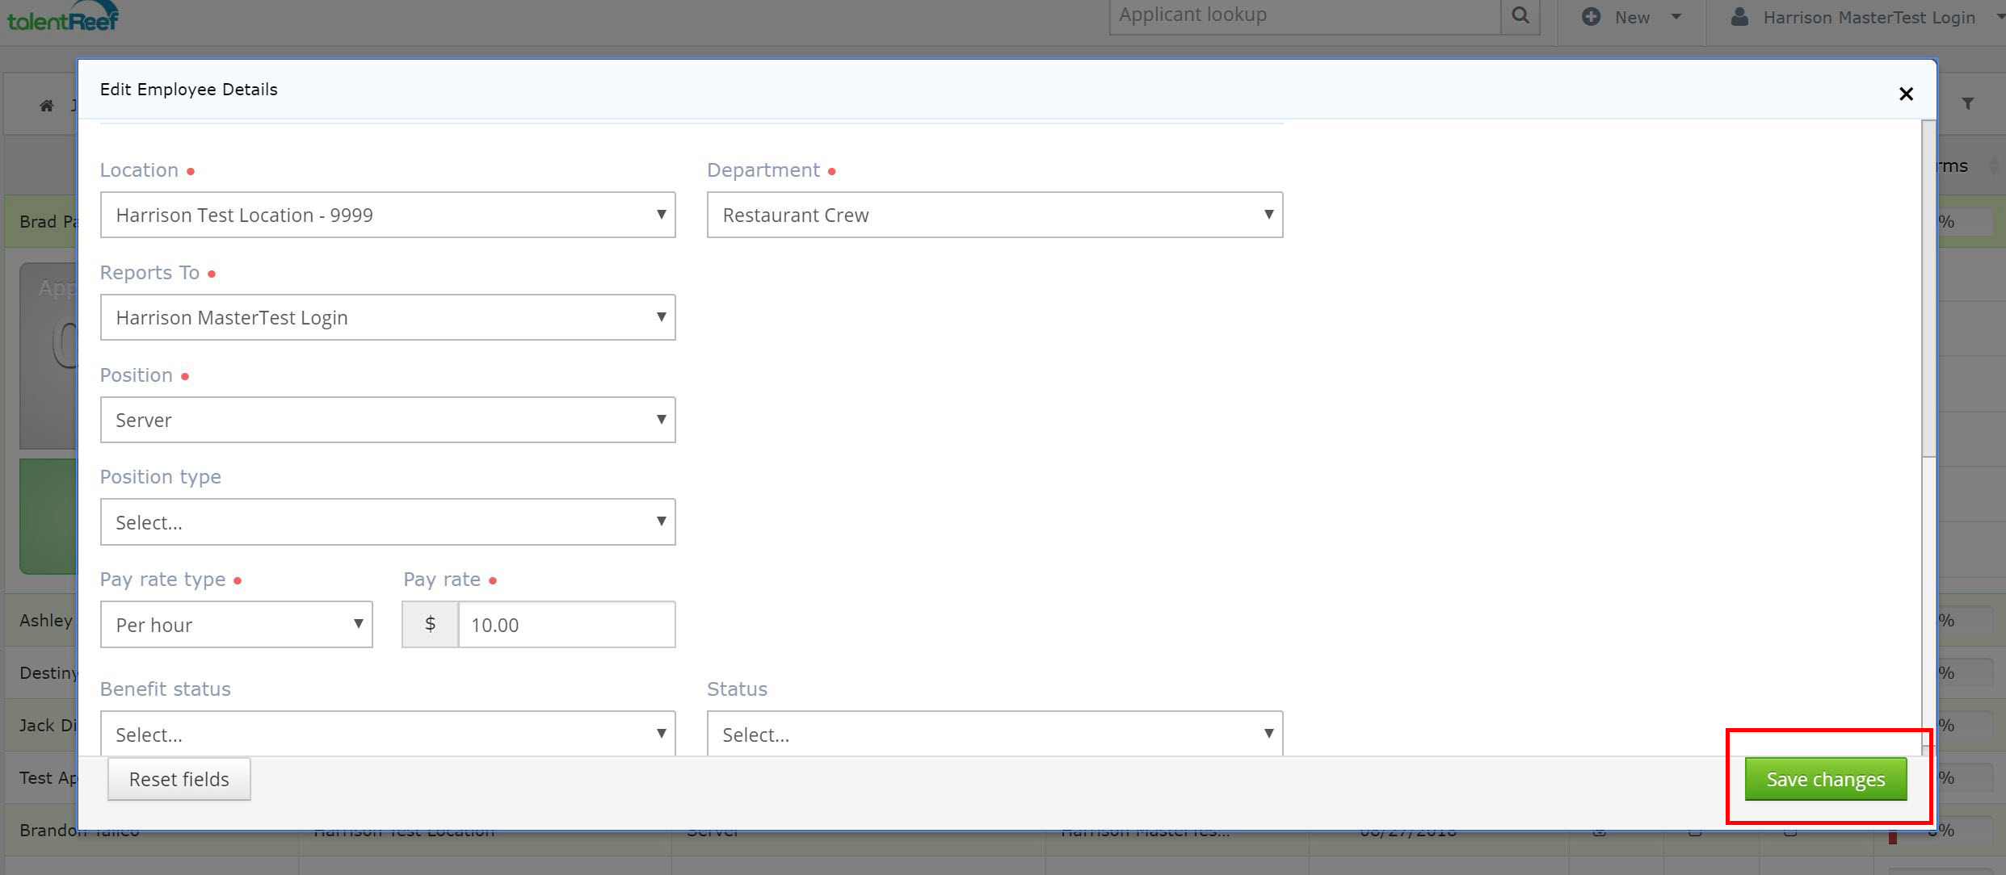Click the applicant lookup search magnifier icon
2006x875 pixels.
[x=1520, y=16]
